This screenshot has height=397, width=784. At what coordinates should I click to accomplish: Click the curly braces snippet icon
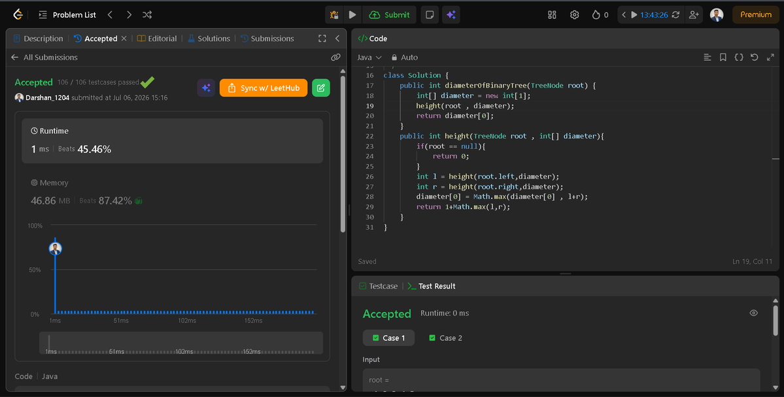click(x=738, y=57)
